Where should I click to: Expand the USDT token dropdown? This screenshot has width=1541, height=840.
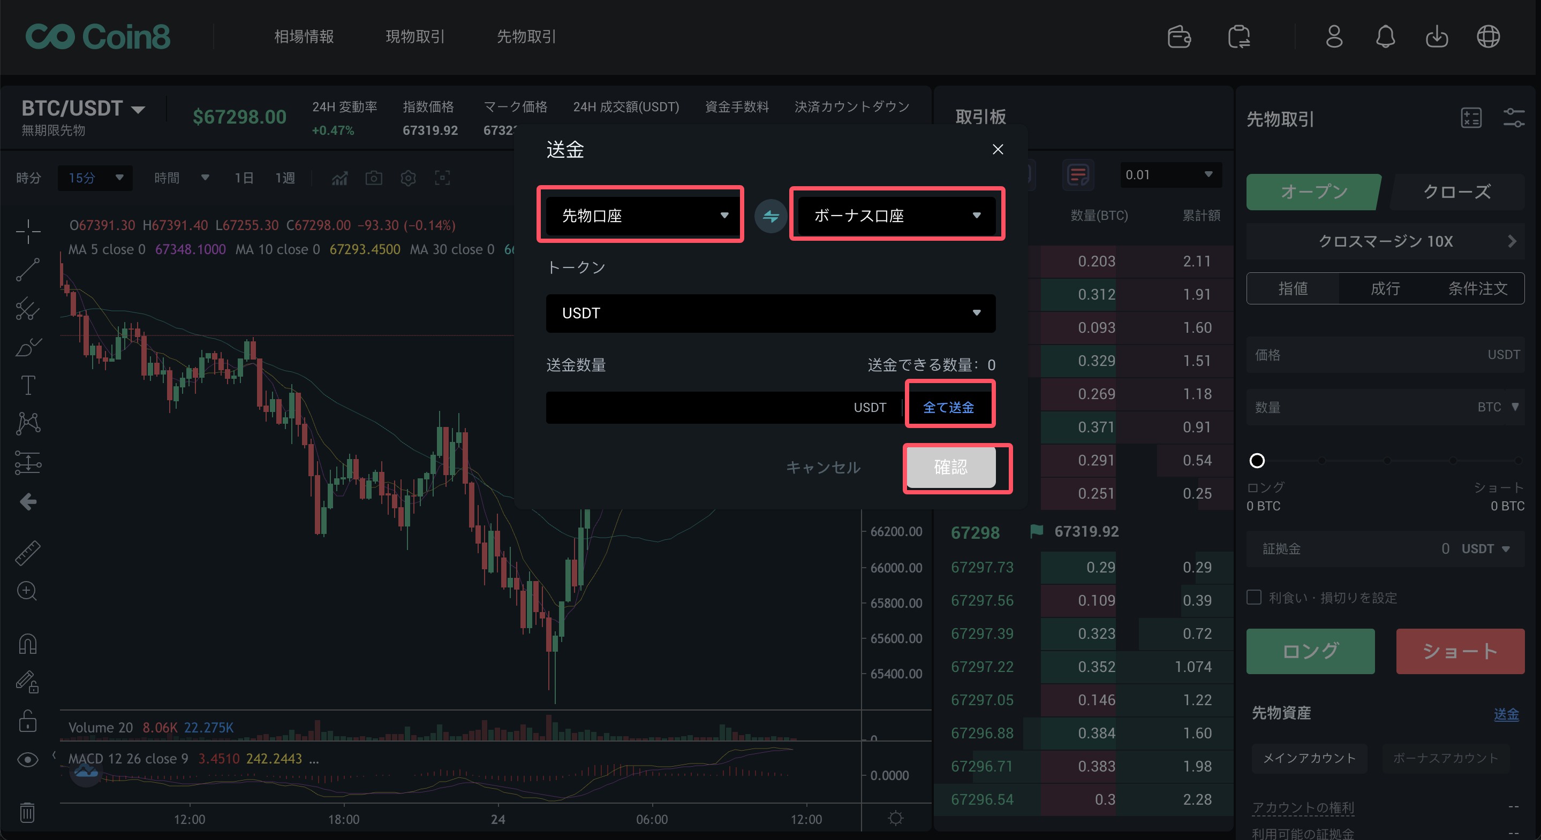tap(770, 314)
